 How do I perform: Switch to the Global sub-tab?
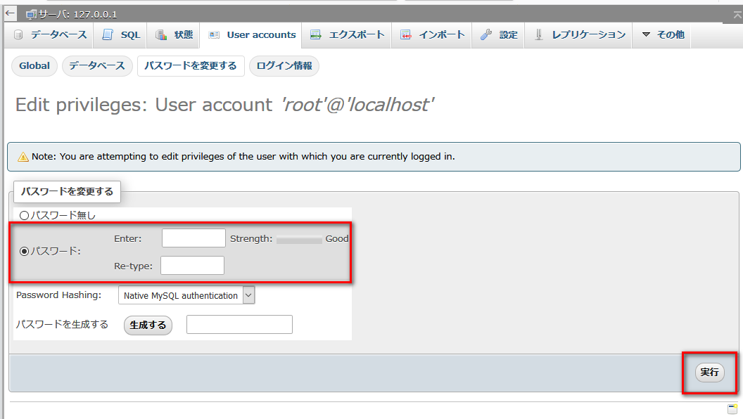click(34, 66)
